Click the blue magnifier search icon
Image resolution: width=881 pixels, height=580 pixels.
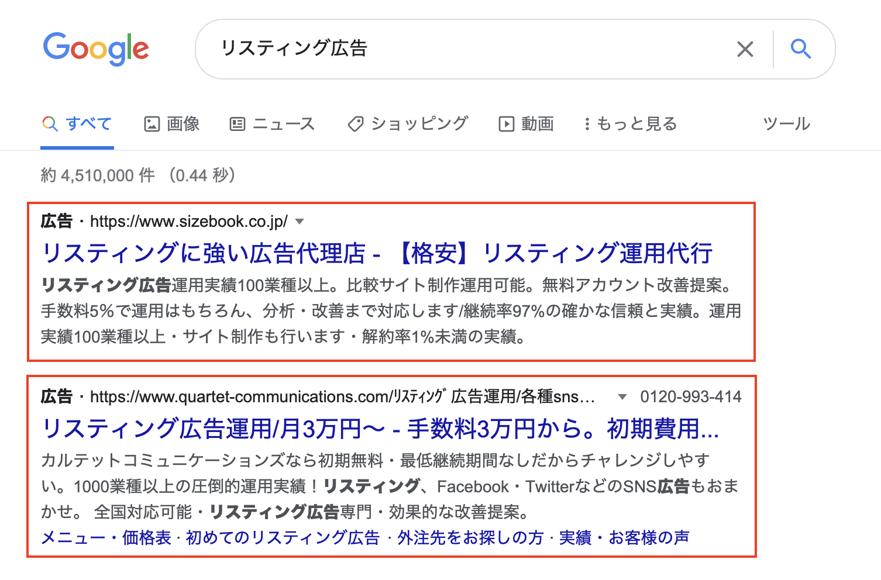[801, 49]
